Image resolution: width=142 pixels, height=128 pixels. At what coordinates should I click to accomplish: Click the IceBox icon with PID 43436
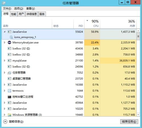(9, 49)
